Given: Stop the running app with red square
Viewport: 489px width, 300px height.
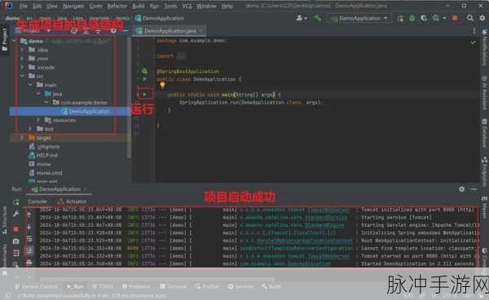Looking at the screenshot, I should point(455,19).
